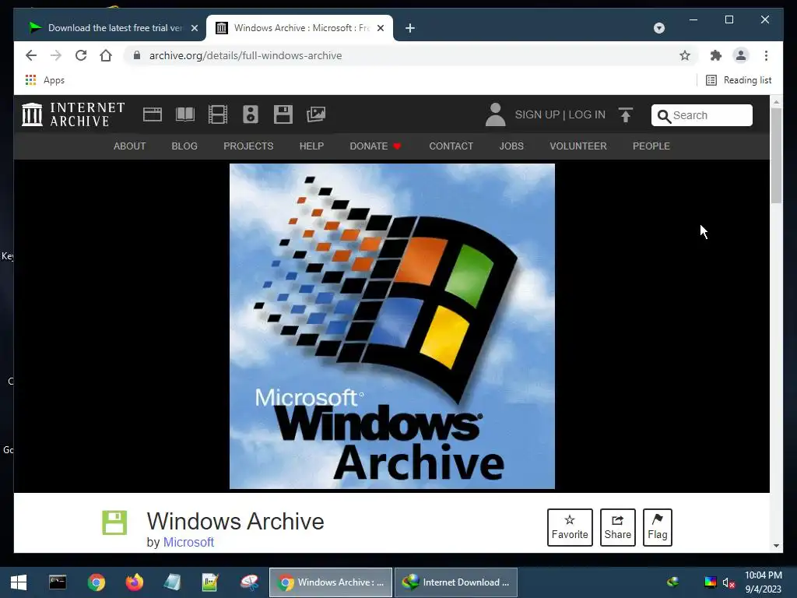Launch Firefox from the taskbar
The width and height of the screenshot is (797, 598).
(134, 582)
